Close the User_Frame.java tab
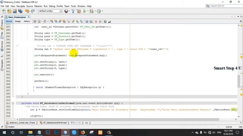Image resolution: width=243 pixels, height=136 pixels. click(x=28, y=17)
